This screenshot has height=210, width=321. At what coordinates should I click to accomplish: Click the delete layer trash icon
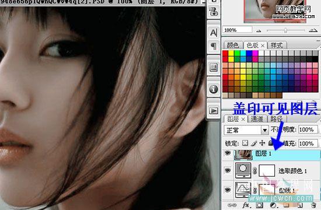click(313, 205)
